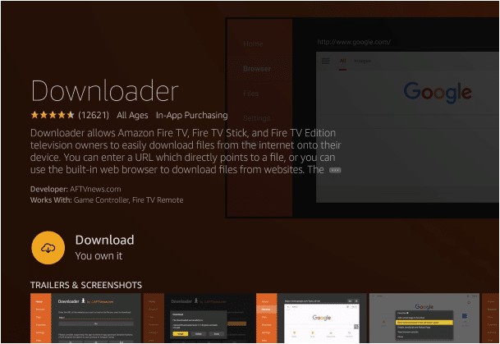Open the second screenshot showing download dialog

pyautogui.click(x=210, y=318)
